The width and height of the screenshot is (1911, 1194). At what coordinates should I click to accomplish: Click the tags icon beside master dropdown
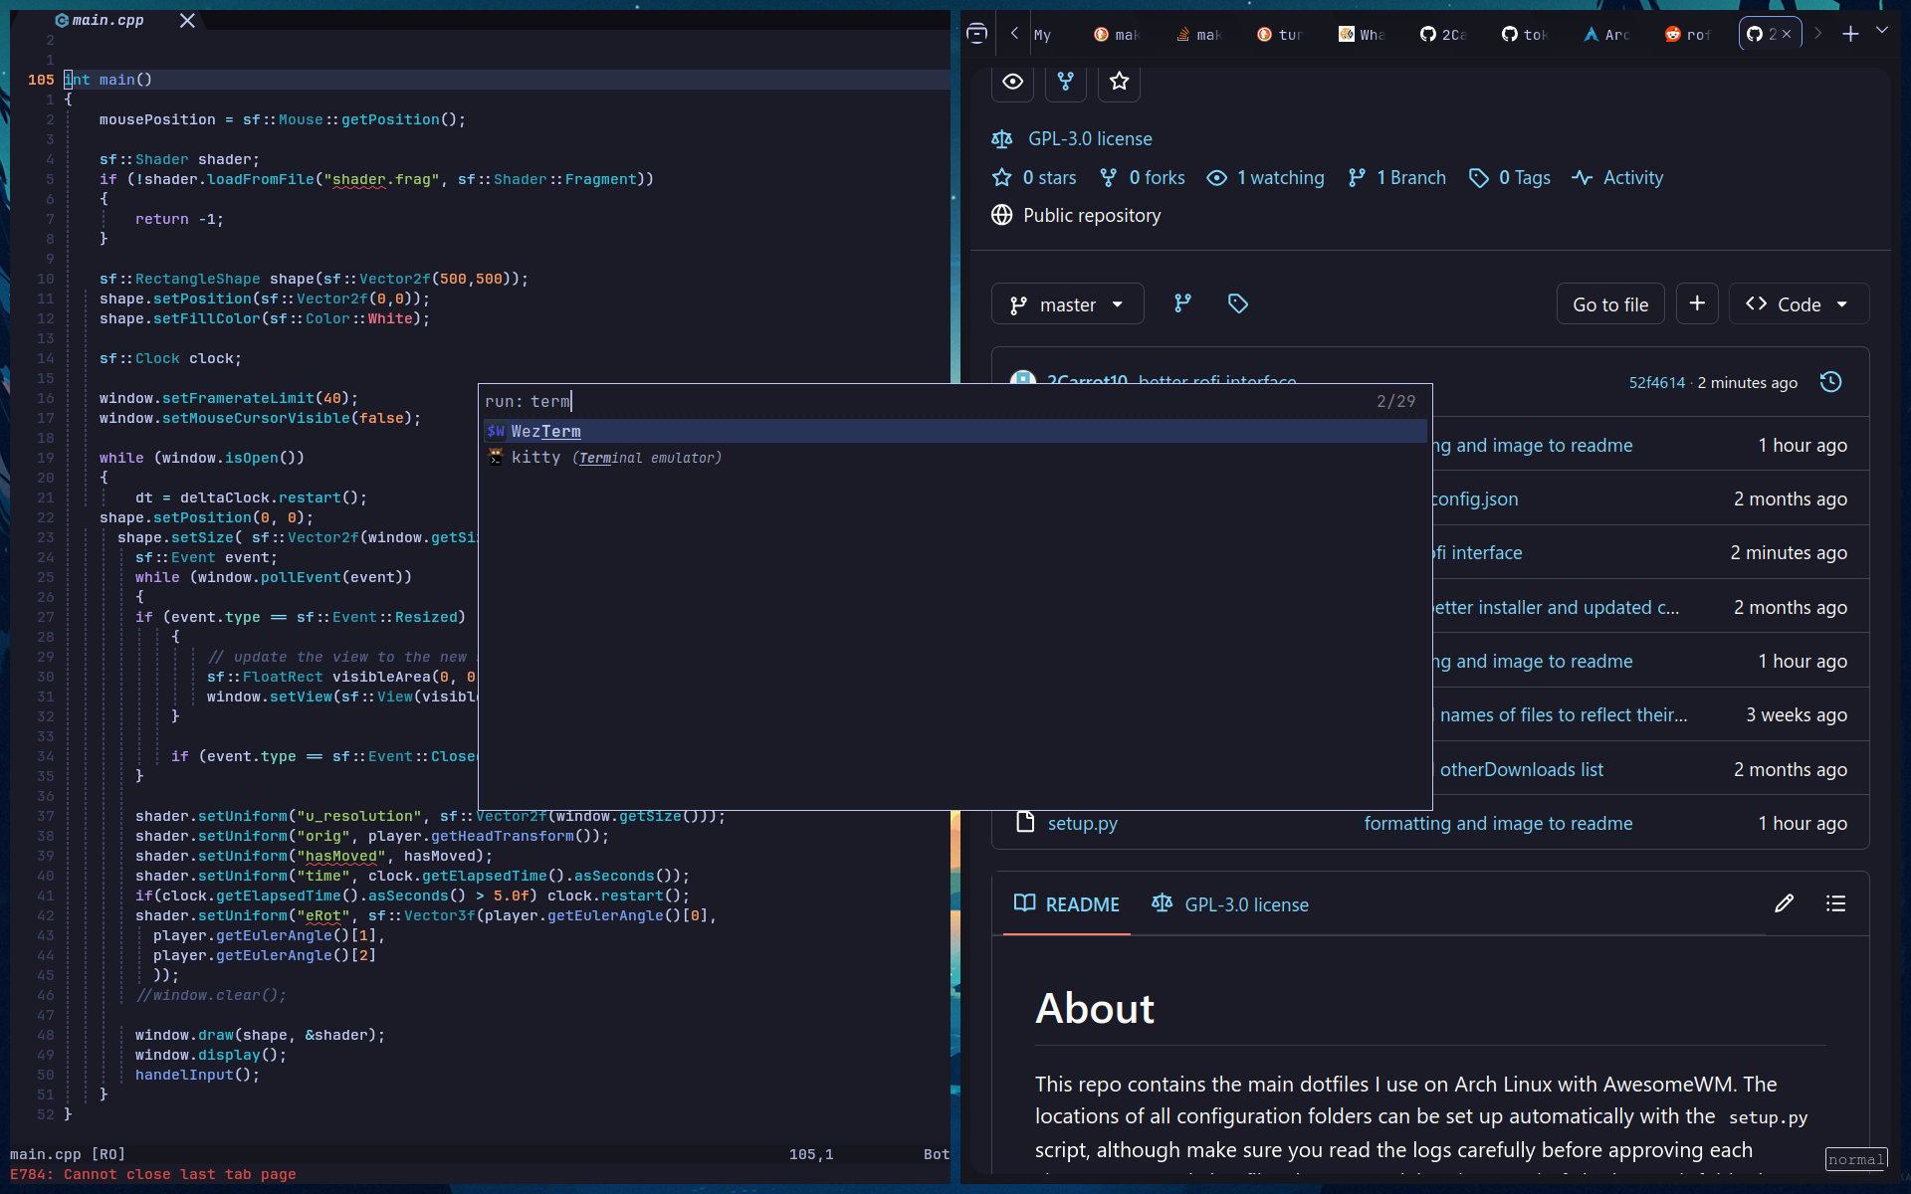pos(1237,303)
